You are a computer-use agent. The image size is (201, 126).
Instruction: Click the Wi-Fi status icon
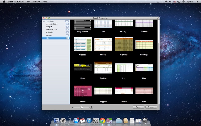166,2
